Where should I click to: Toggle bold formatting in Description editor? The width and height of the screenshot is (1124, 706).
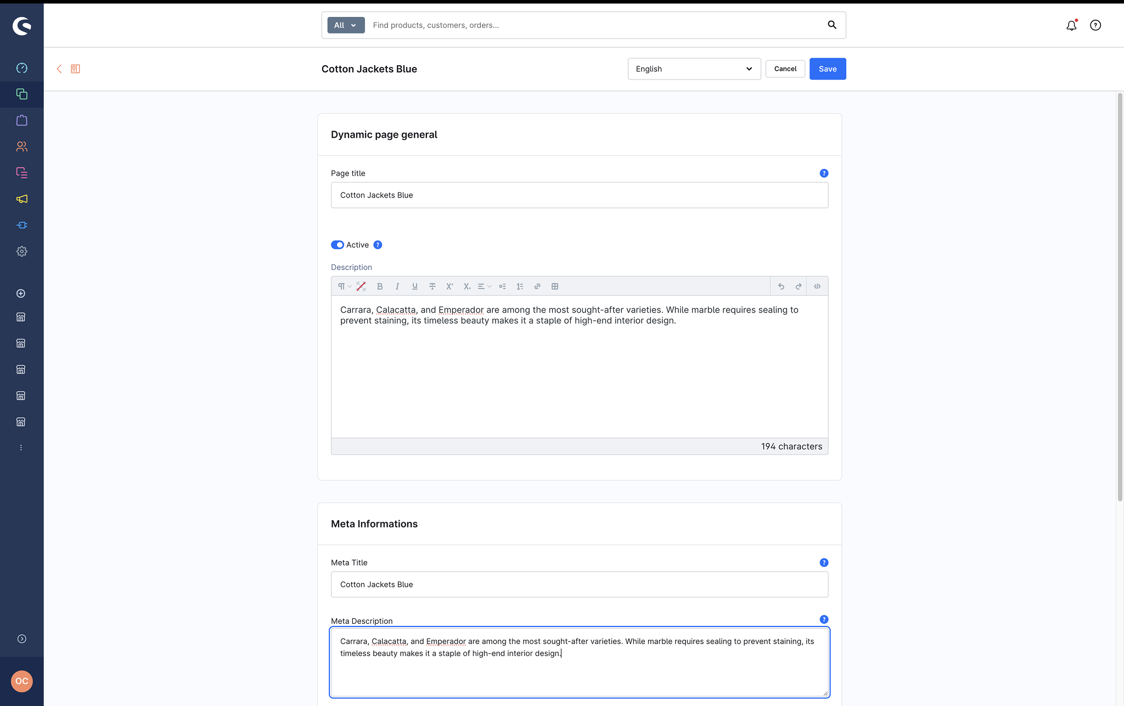tap(380, 286)
